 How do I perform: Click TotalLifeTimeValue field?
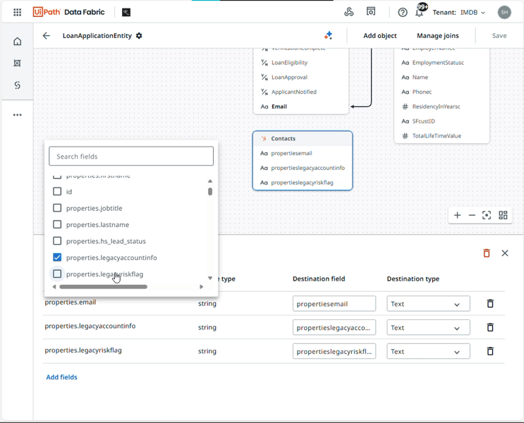pyautogui.click(x=437, y=136)
